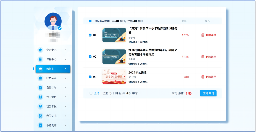The height and width of the screenshot is (133, 257).
Task: Click the trash icon for course 03
Action: (x=203, y=77)
